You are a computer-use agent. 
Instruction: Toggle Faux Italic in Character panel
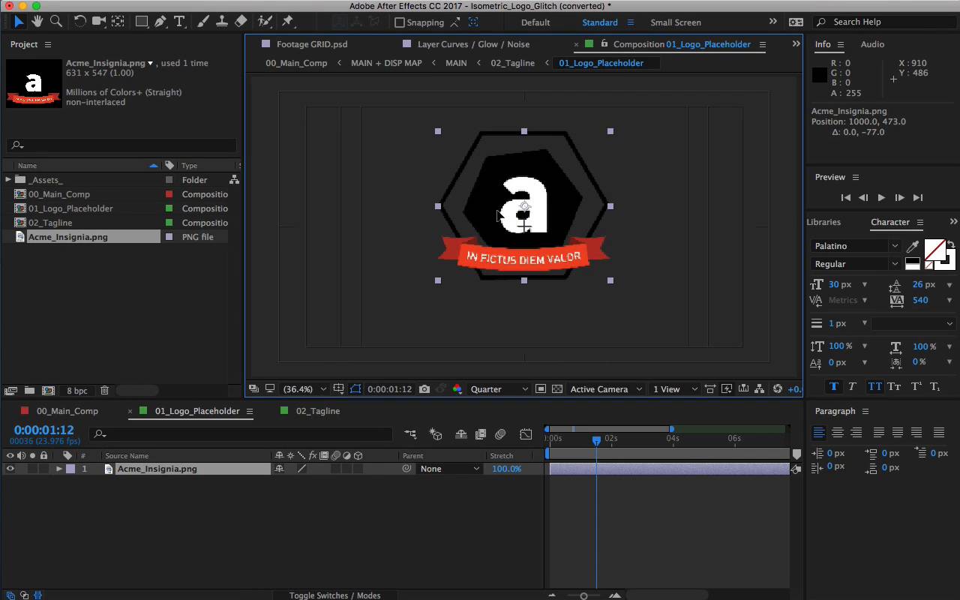(853, 387)
